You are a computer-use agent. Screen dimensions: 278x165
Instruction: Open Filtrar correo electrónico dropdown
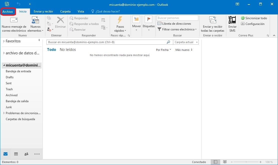point(177,29)
